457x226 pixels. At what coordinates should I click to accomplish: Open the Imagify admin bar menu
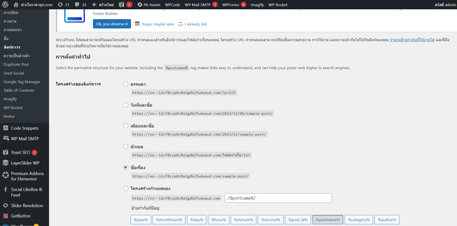(257, 4)
